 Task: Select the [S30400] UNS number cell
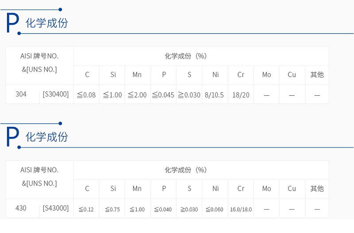pos(56,94)
